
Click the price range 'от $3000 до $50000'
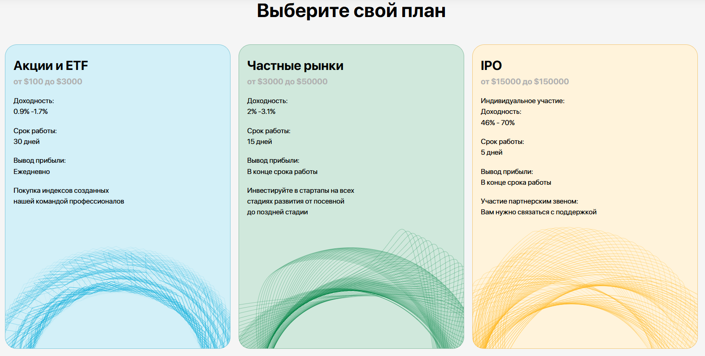(287, 82)
